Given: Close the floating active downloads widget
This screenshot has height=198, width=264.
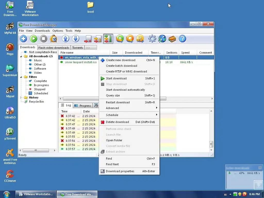Looking at the screenshot, I should click(x=260, y=168).
